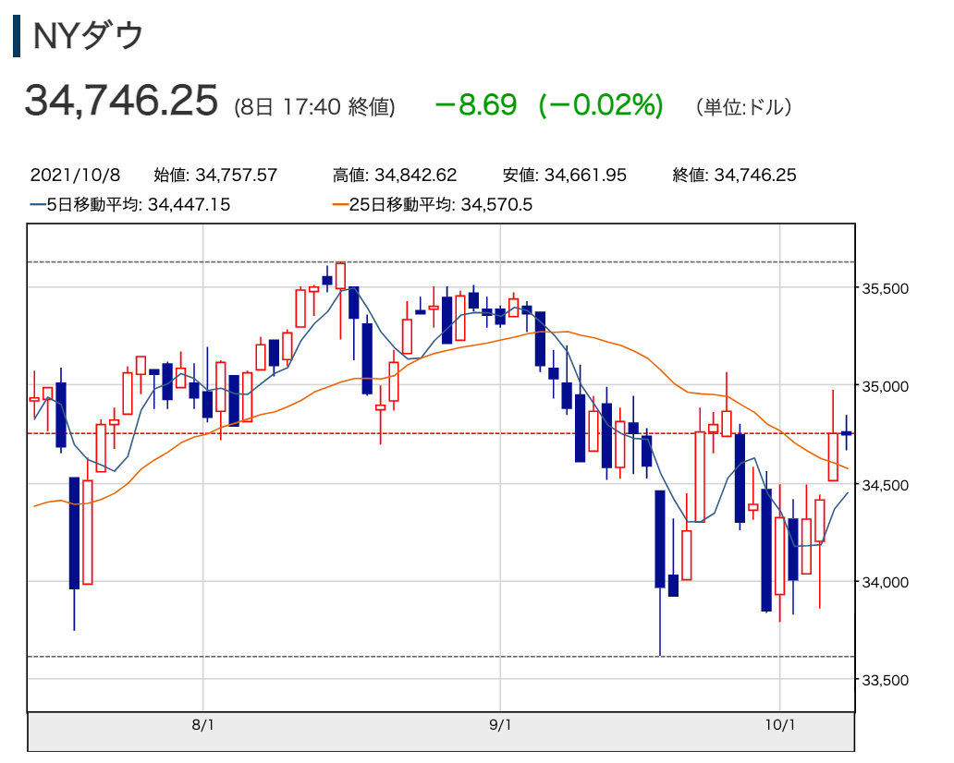Click the latest small blue candlestick at chart right edge

click(x=847, y=433)
